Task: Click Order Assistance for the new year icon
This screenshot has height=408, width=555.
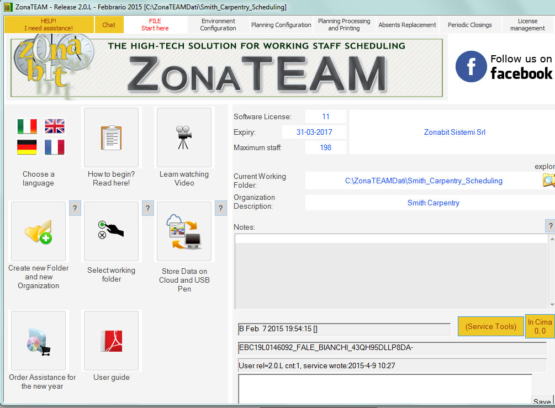Action: (38, 341)
